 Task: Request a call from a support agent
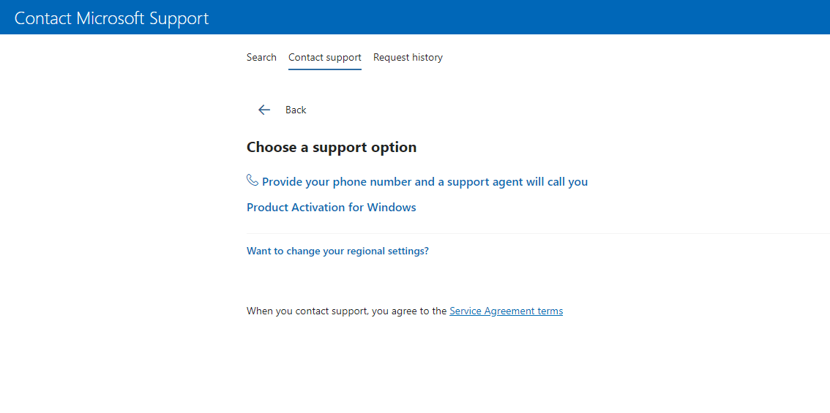tap(425, 181)
